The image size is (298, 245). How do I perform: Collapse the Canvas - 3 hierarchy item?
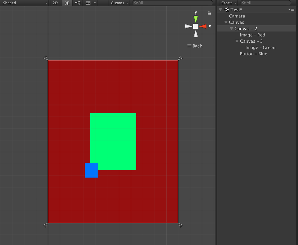point(237,41)
